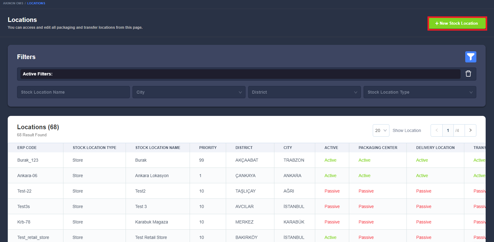Screen dimensions: 494x242
Task: Open the AKINON OMS breadcrumb link
Action: (13, 3)
